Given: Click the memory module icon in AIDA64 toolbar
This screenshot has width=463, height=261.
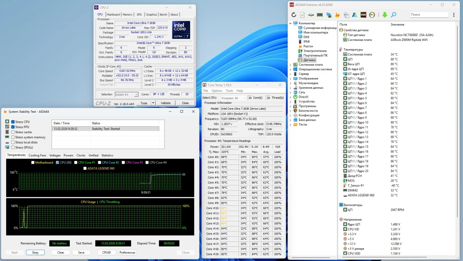Looking at the screenshot, I should tap(321, 14).
